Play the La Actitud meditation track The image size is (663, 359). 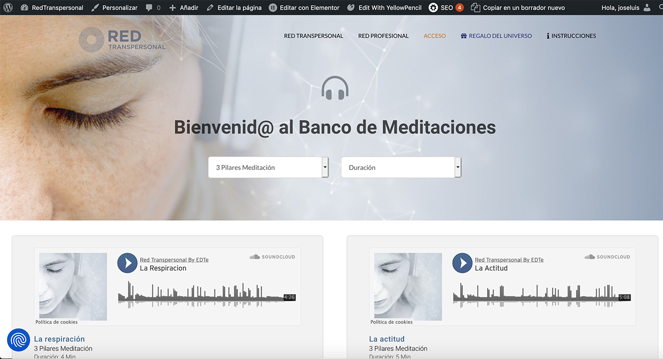462,263
